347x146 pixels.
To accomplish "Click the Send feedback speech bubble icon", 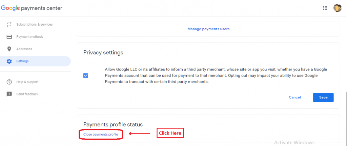I will (x=9, y=94).
